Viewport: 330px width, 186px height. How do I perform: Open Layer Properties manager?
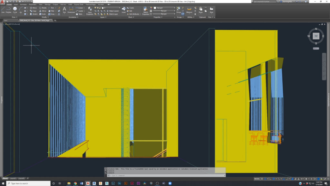pyautogui.click(x=90, y=10)
